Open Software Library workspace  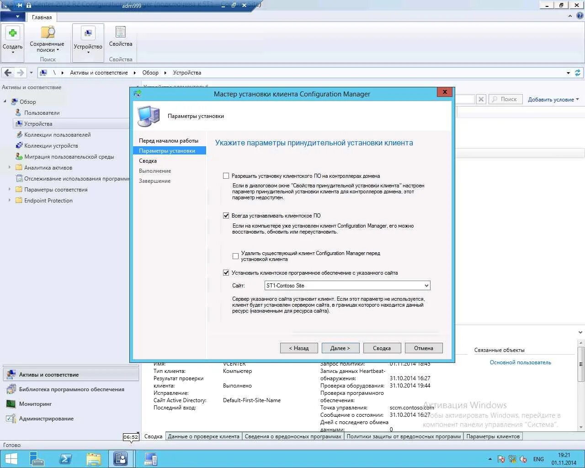click(71, 389)
